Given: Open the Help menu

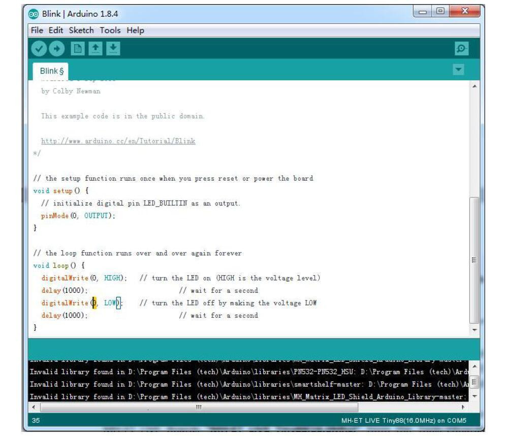Looking at the screenshot, I should coord(136,30).
